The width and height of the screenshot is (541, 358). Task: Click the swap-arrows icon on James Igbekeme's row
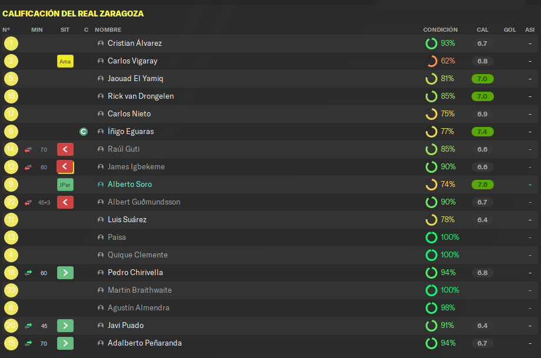point(28,167)
